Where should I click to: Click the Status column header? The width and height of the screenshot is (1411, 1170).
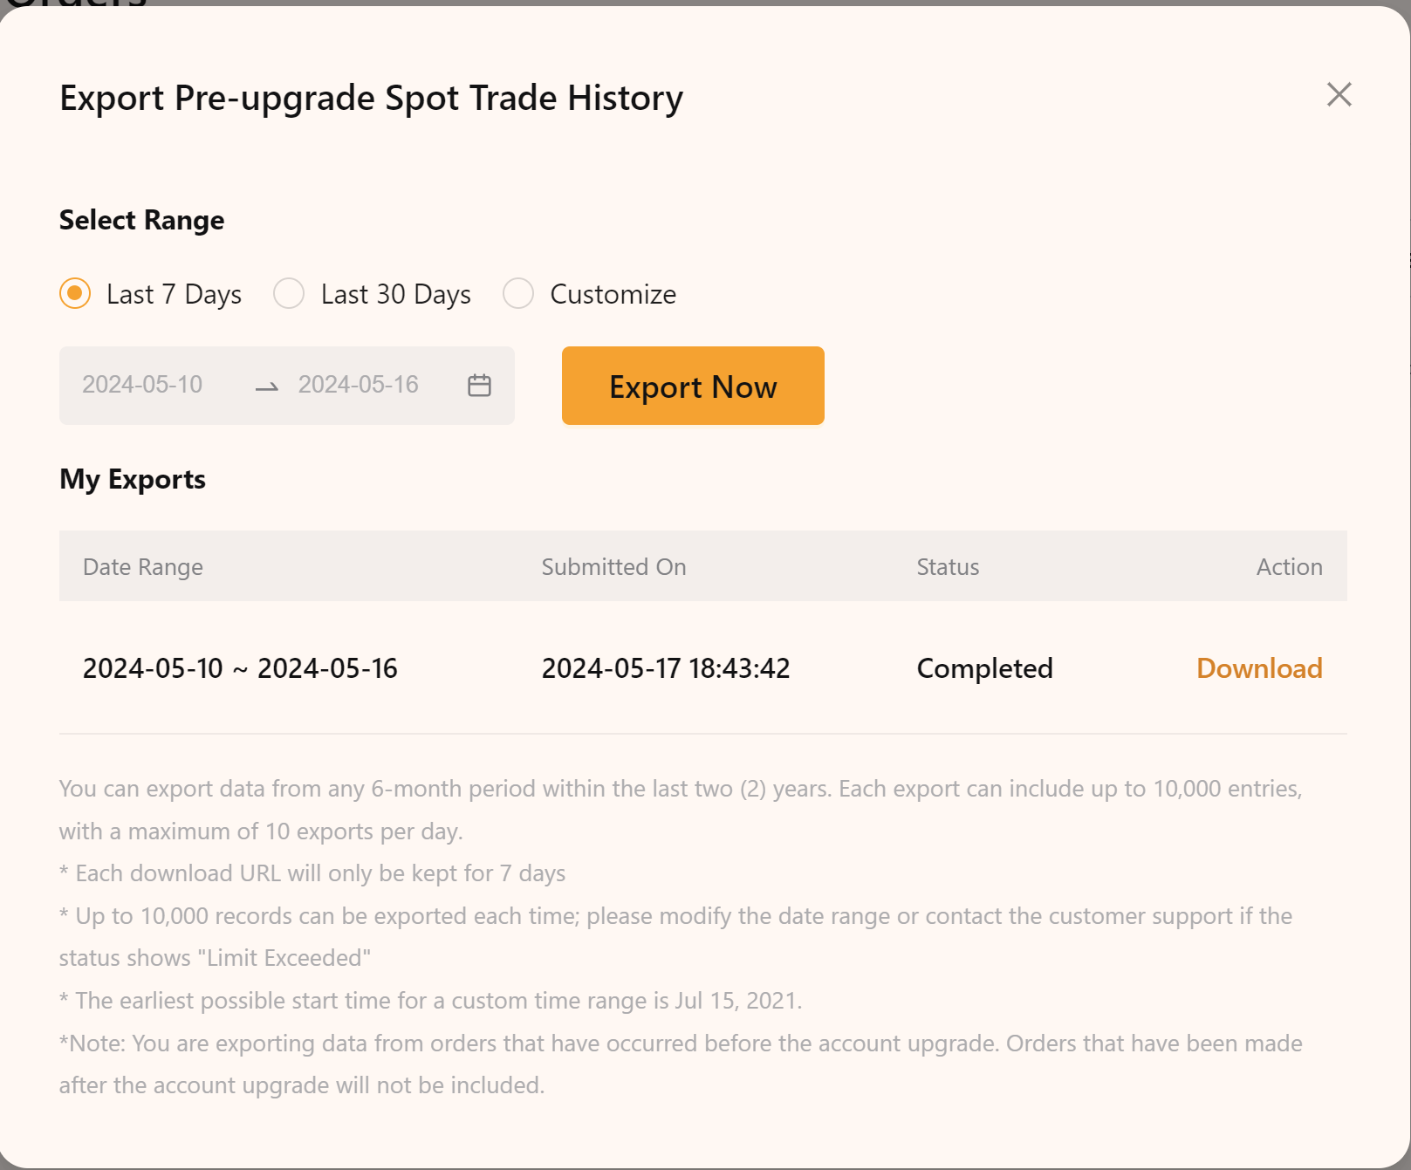(947, 566)
